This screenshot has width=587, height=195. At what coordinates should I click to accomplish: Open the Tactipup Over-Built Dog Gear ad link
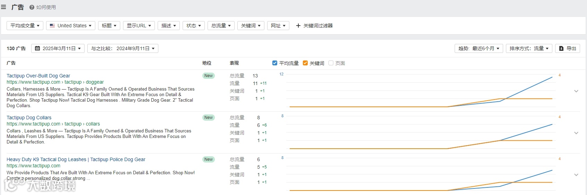[x=38, y=76]
